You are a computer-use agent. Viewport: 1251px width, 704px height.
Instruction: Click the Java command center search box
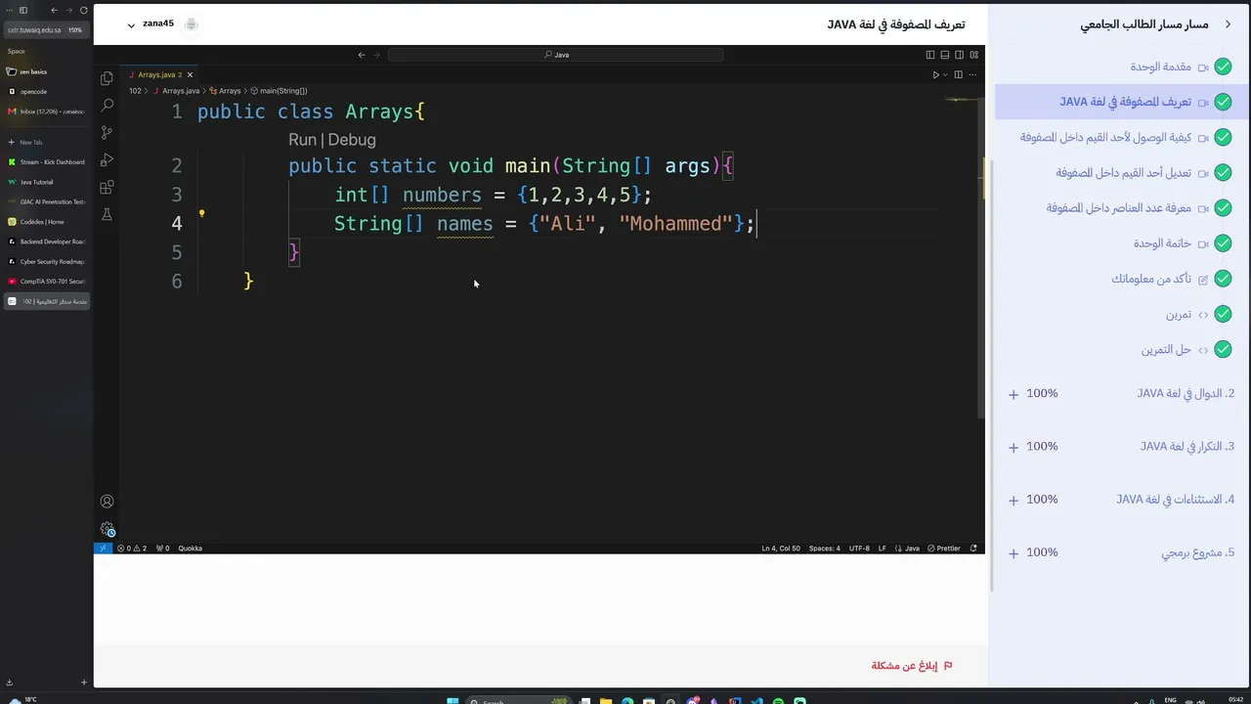(556, 55)
